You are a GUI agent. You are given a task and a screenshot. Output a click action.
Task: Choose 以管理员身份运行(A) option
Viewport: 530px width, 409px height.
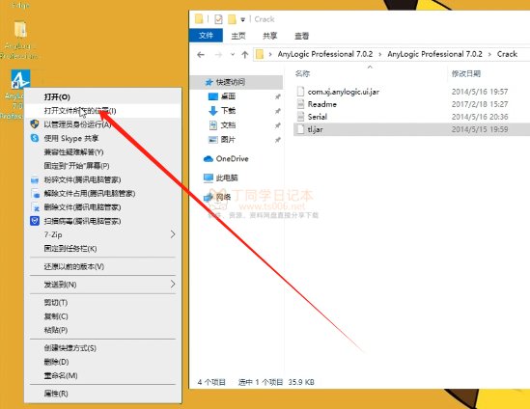[x=102, y=124]
